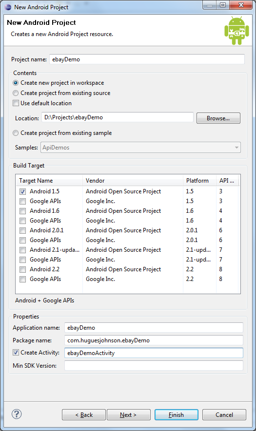
Task: Focus the Application name field
Action: point(154,328)
